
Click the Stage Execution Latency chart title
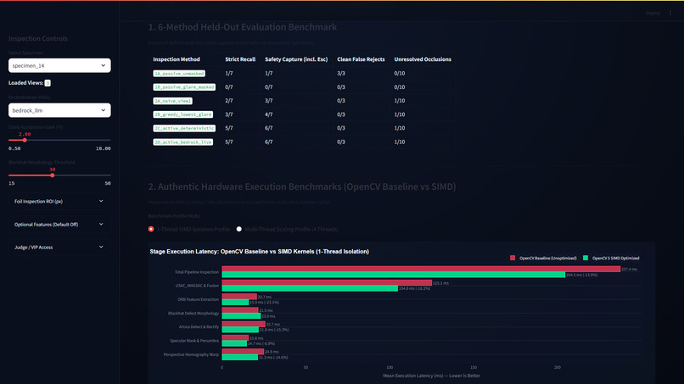click(259, 252)
